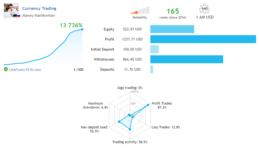
Task: Click the green verified shield icon
Action: [x=6, y=70]
